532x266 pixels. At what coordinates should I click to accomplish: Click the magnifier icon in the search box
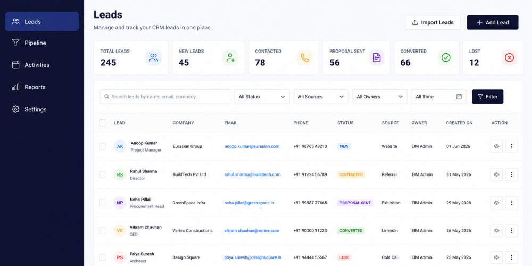[107, 97]
